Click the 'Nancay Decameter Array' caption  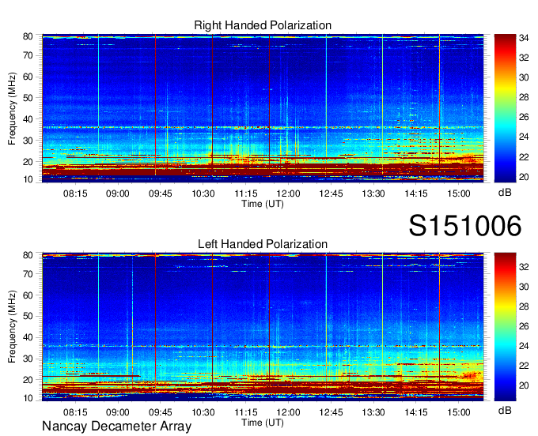coord(116,427)
